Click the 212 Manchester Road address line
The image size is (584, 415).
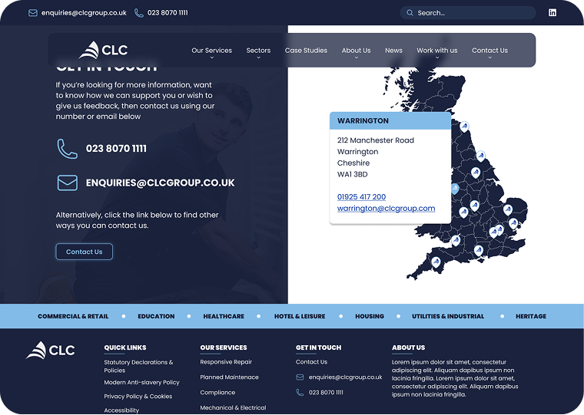[x=376, y=140]
